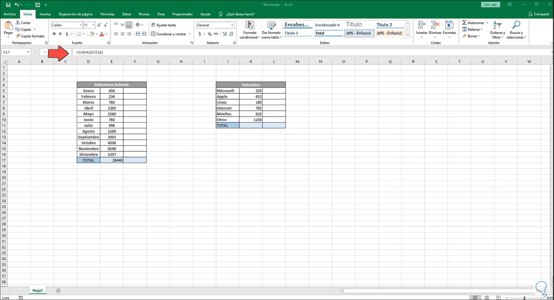
Task: Cut selection with Cortar
Action: (23, 23)
